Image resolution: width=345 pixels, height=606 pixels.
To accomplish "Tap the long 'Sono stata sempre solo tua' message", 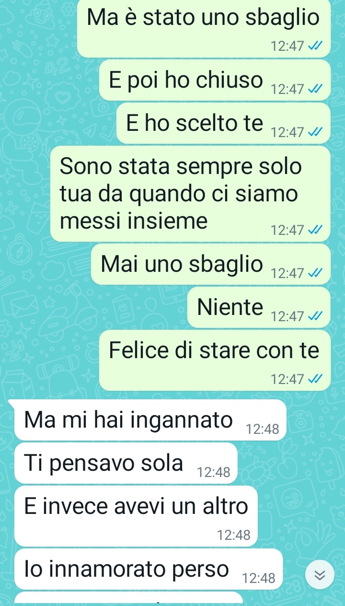I will pyautogui.click(x=191, y=194).
